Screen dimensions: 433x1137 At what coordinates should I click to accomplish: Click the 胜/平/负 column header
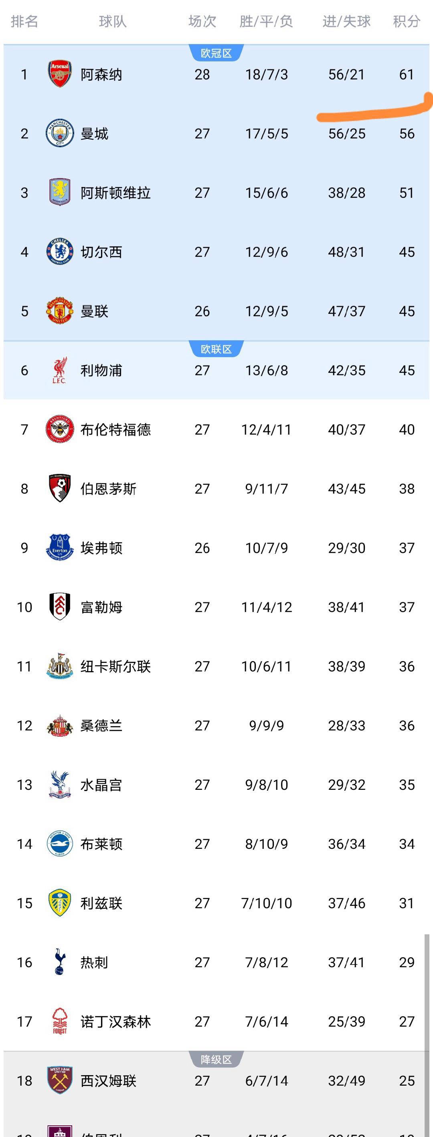(x=266, y=21)
